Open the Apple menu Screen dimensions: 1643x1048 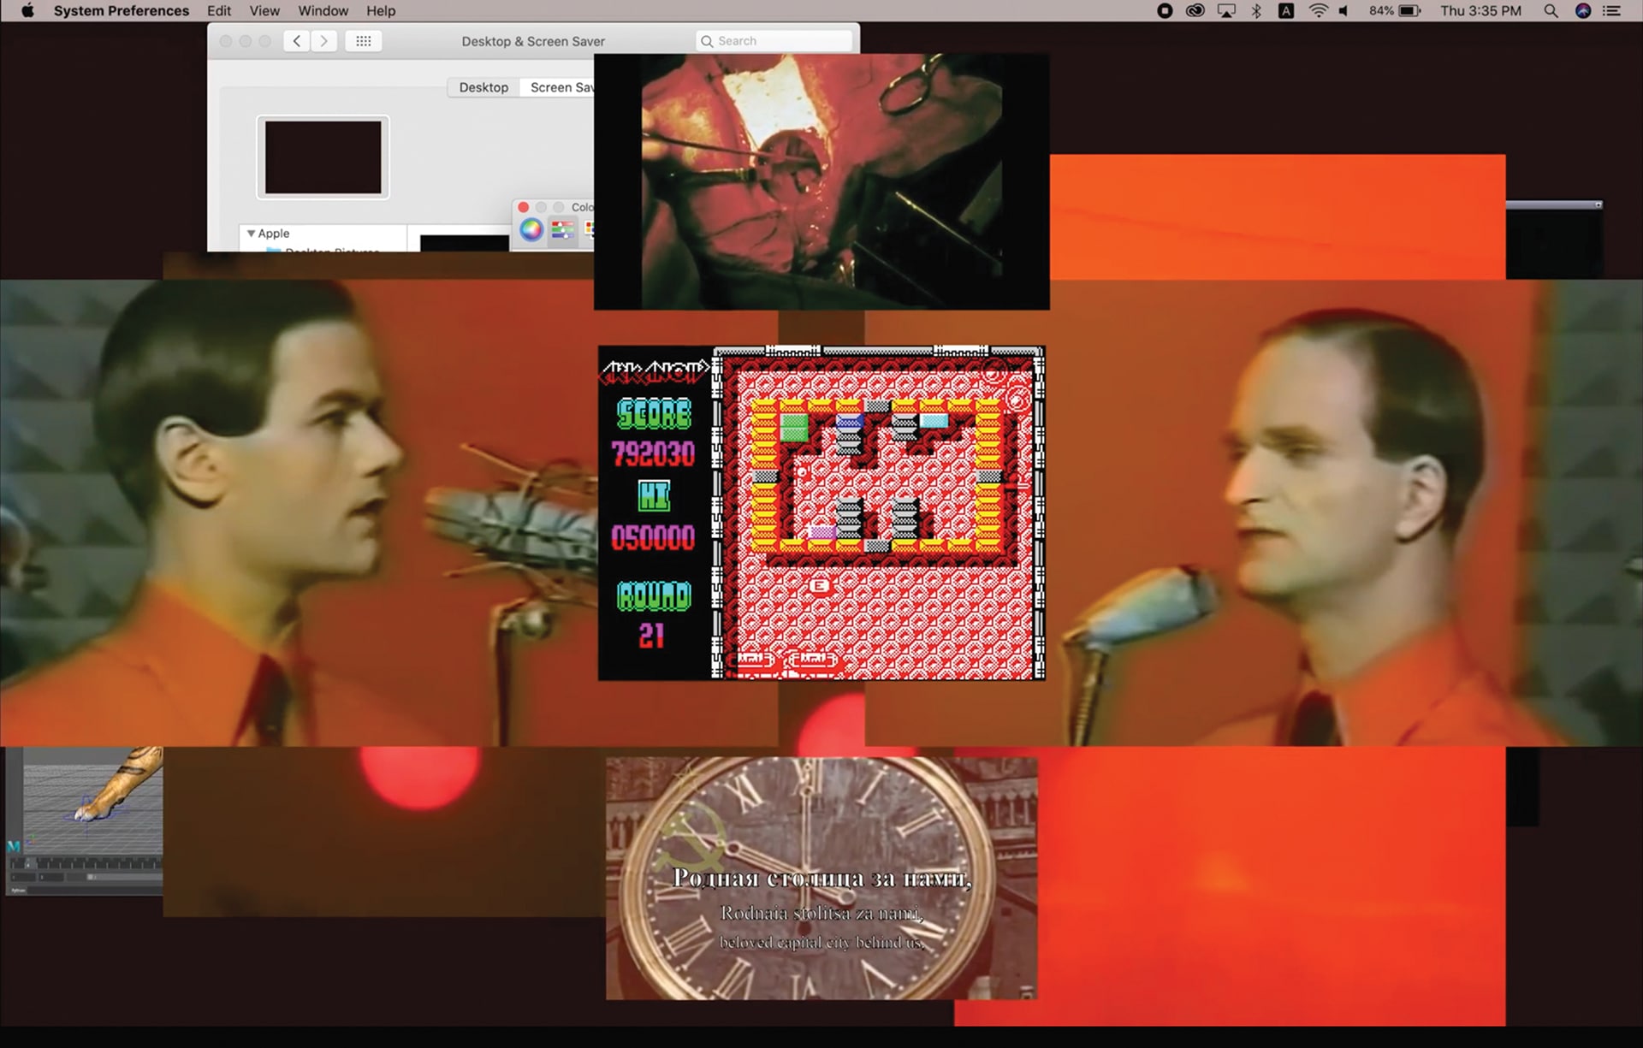click(27, 11)
